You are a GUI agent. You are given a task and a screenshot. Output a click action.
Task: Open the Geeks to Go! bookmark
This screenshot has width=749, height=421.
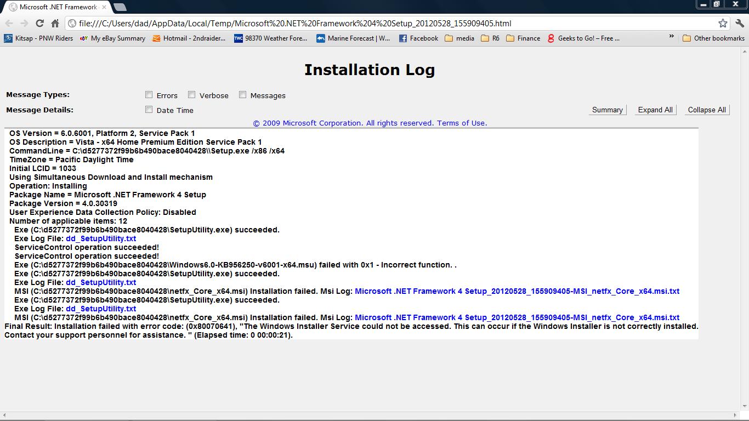[583, 38]
